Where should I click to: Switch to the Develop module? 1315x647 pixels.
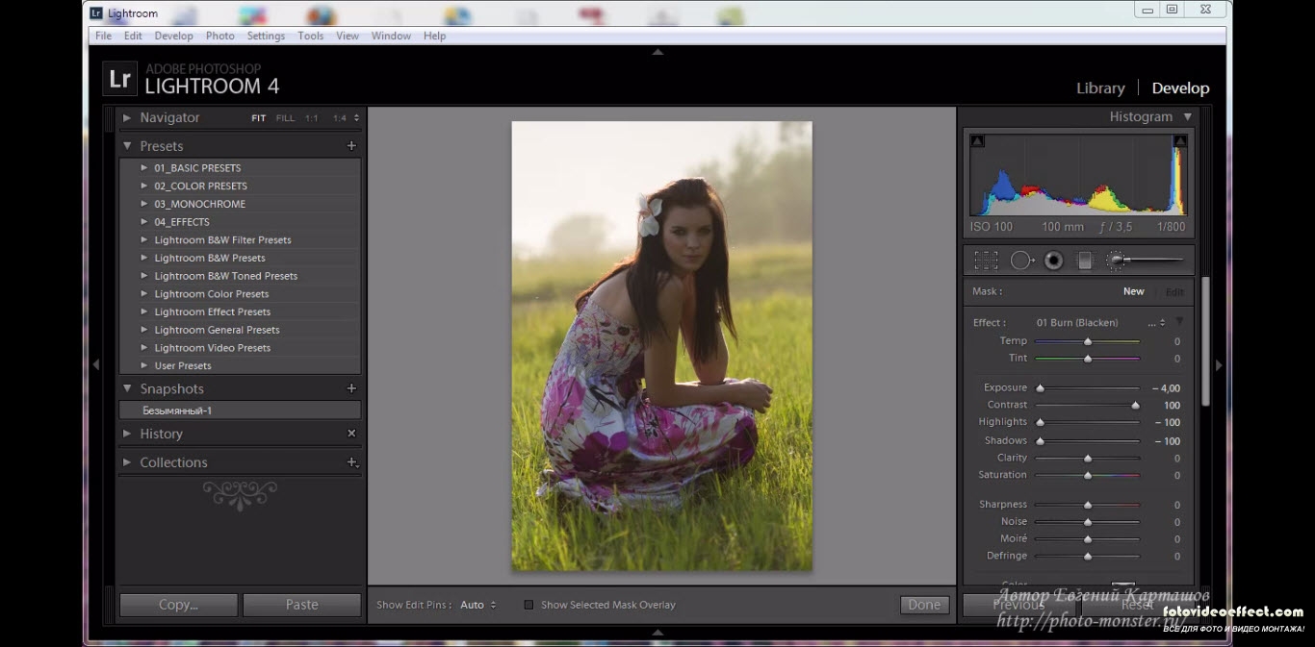point(1180,87)
